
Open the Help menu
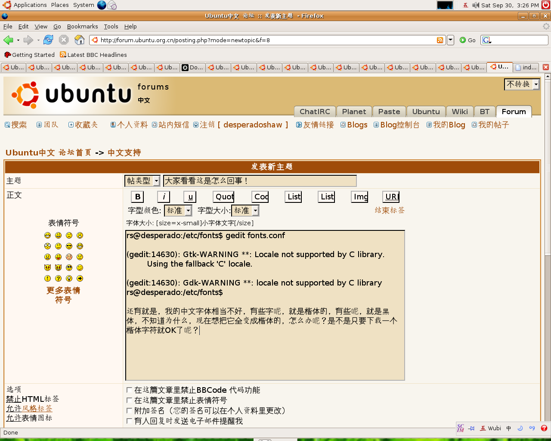[130, 26]
